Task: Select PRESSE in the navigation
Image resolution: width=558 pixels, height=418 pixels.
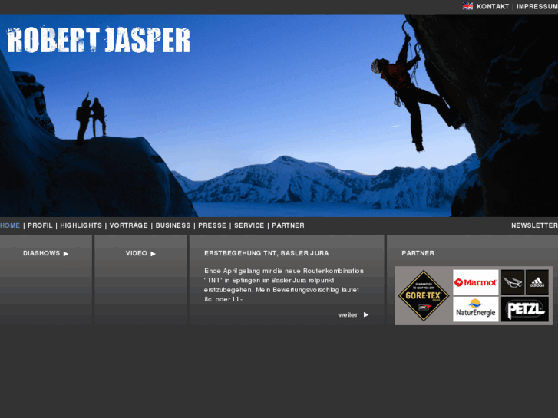Action: [x=212, y=225]
